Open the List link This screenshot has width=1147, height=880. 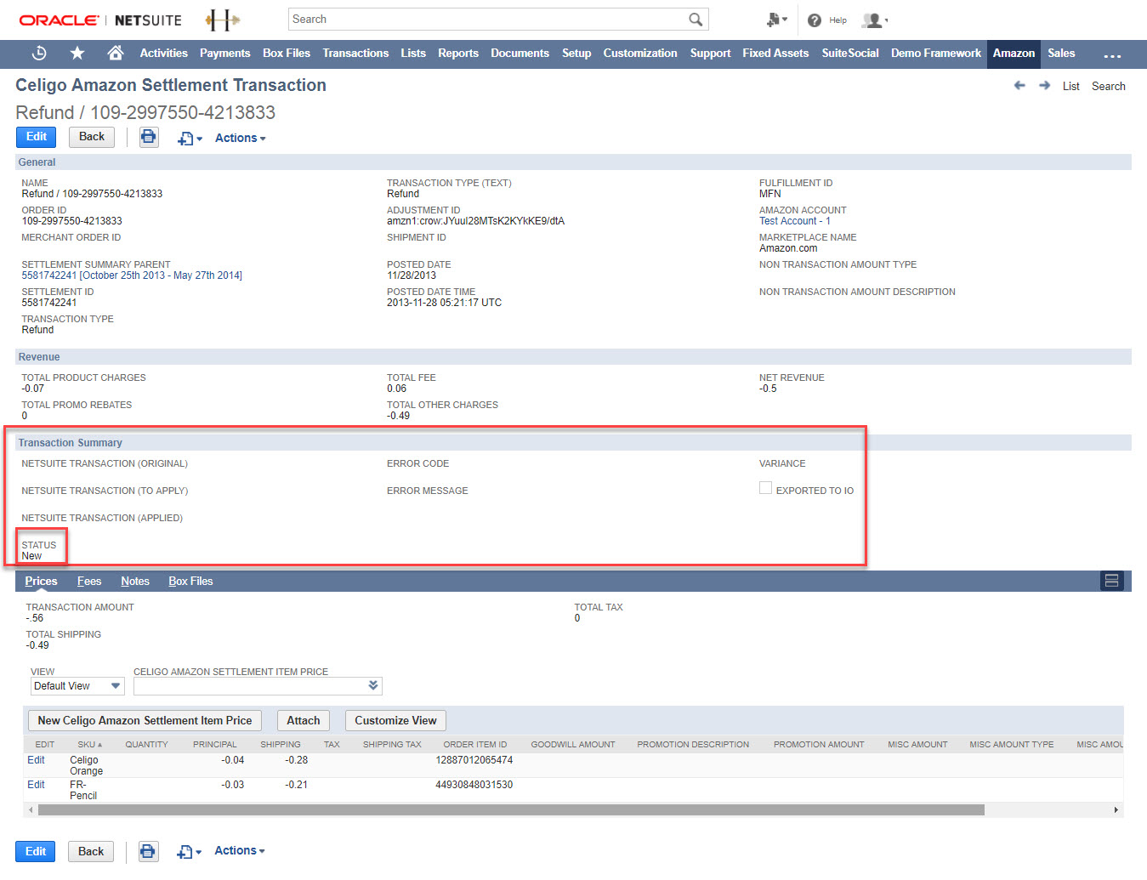click(x=1071, y=86)
